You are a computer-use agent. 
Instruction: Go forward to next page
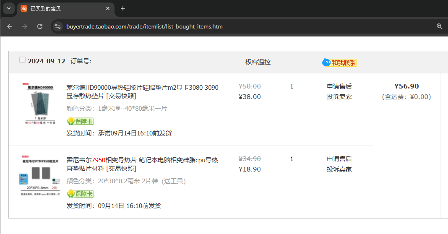coord(25,26)
